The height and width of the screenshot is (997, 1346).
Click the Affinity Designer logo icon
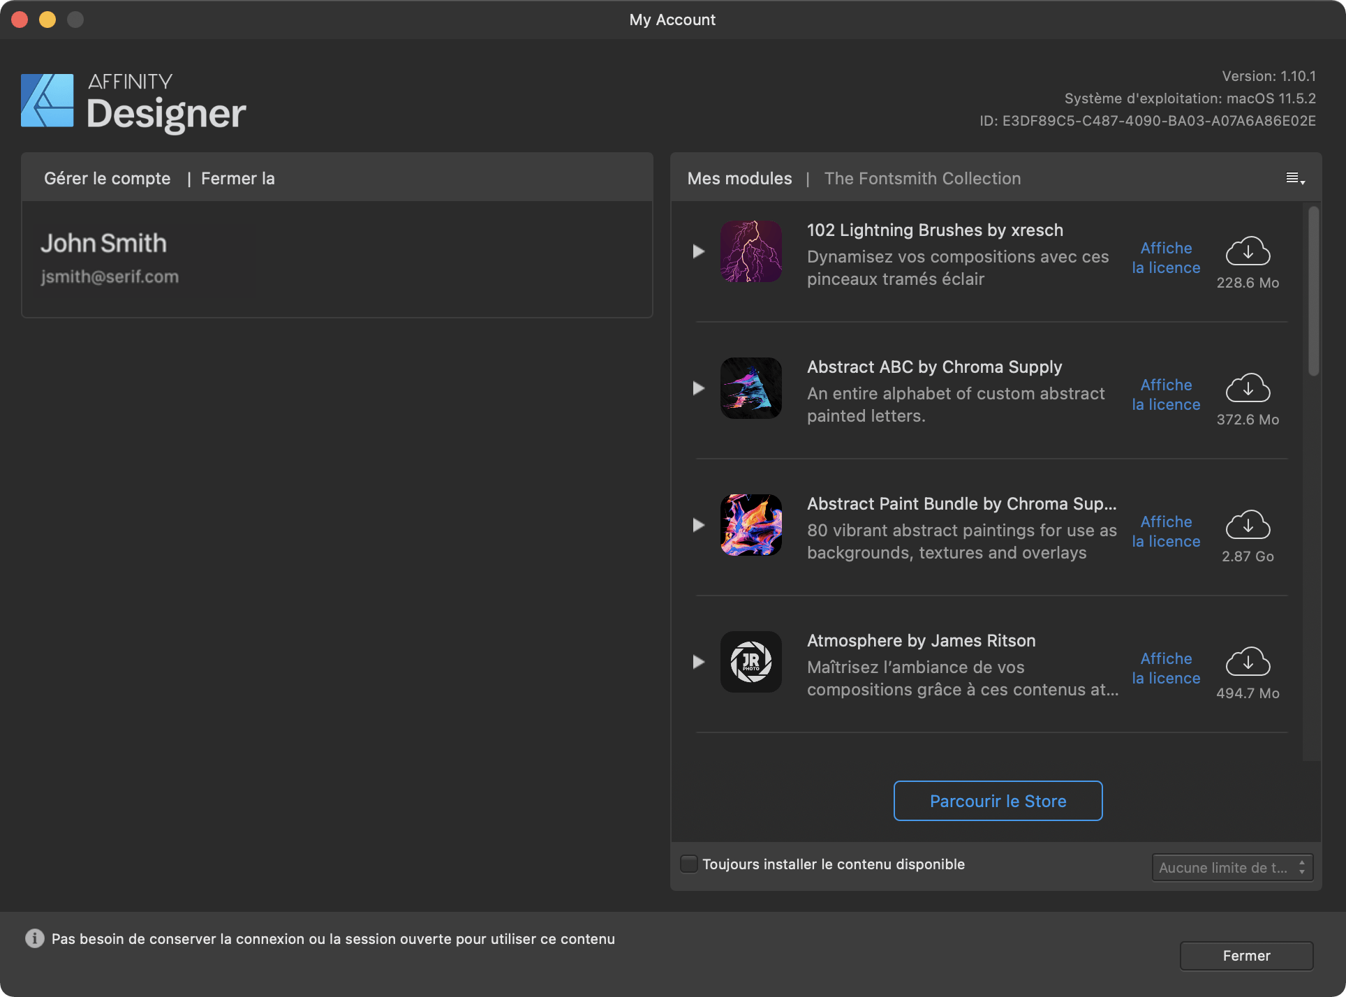pyautogui.click(x=47, y=101)
